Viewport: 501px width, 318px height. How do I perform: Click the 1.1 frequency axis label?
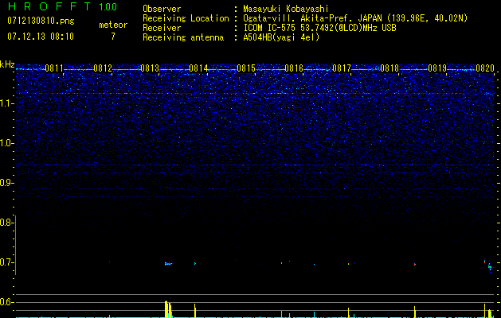click(6, 103)
